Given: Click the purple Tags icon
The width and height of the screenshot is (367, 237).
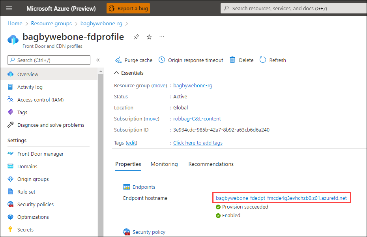Looking at the screenshot, I should [x=11, y=112].
